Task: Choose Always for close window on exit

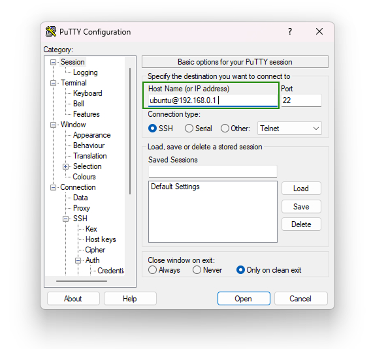Action: point(152,270)
